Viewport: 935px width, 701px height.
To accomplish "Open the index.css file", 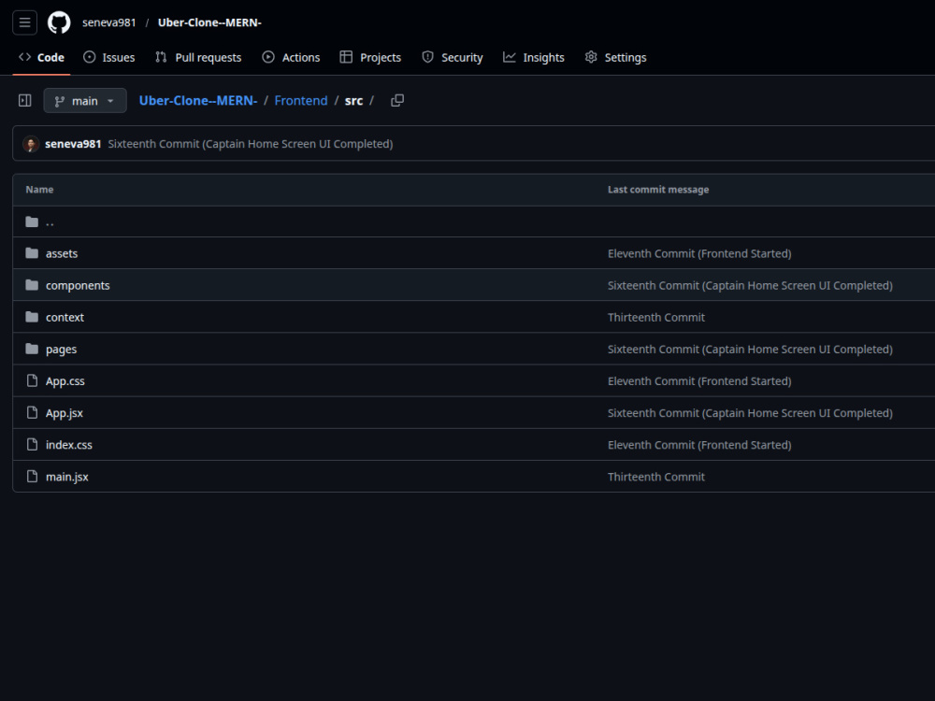I will pyautogui.click(x=69, y=445).
